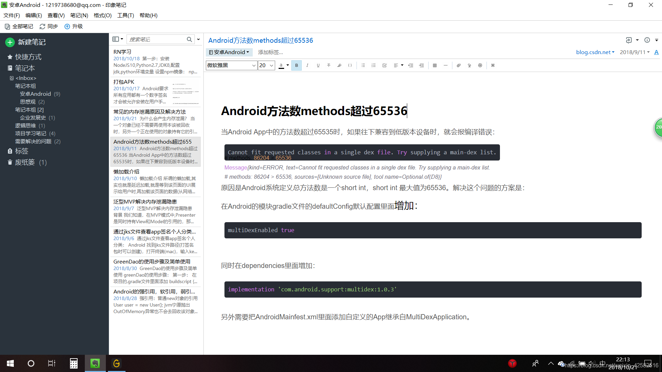Click the green New Note plus icon
Viewport: 662px width, 372px height.
tap(10, 42)
